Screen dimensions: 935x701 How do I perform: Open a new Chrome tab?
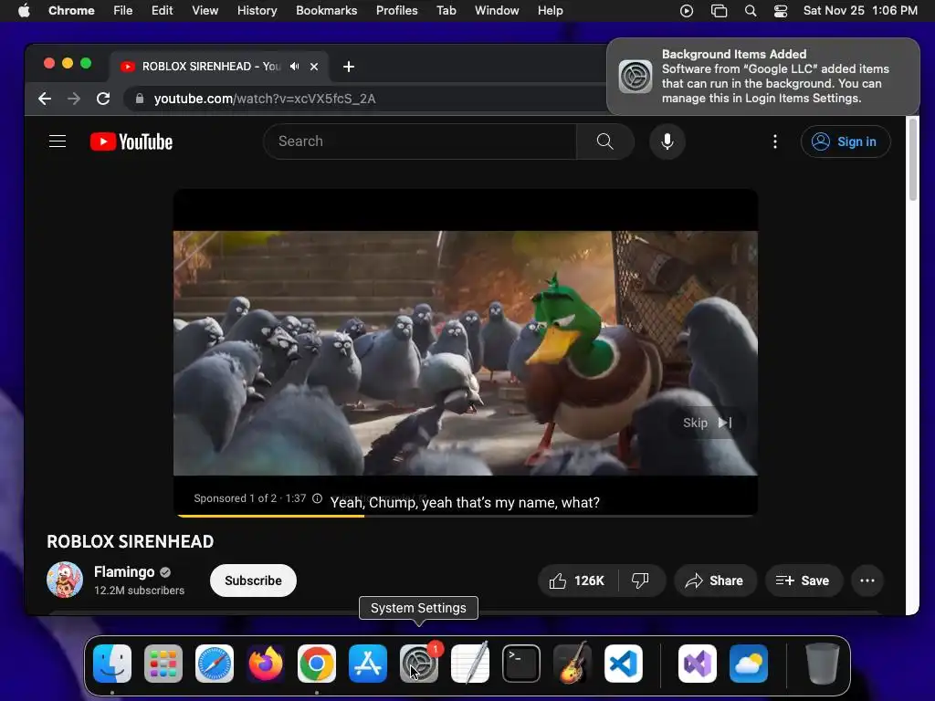[x=349, y=67]
